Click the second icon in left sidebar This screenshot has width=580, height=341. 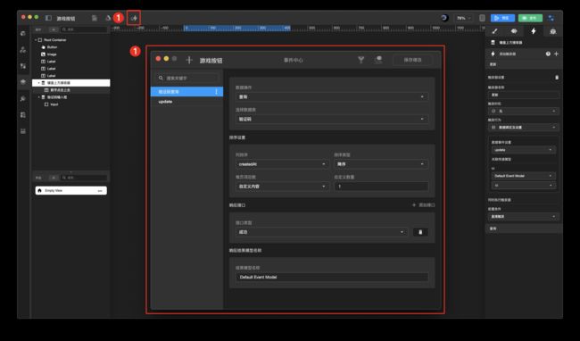coord(23,50)
